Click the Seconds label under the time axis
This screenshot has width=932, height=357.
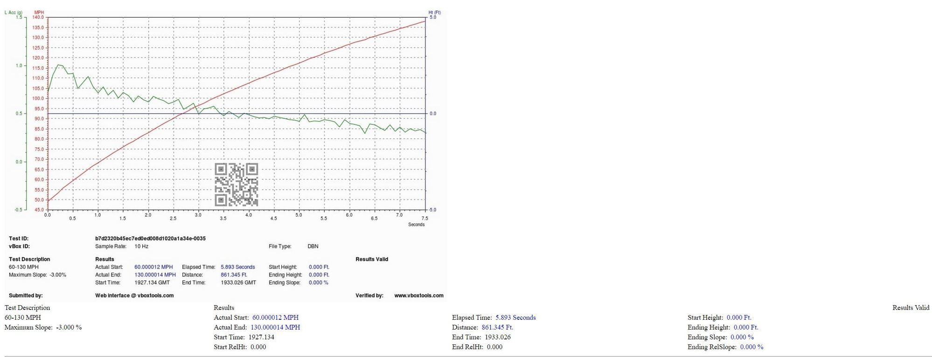point(416,225)
